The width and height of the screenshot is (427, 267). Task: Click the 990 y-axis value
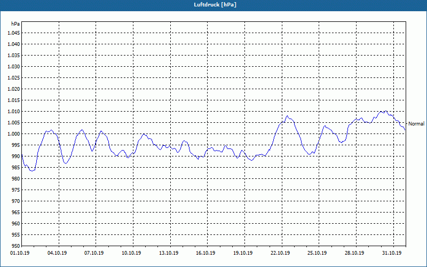point(17,156)
